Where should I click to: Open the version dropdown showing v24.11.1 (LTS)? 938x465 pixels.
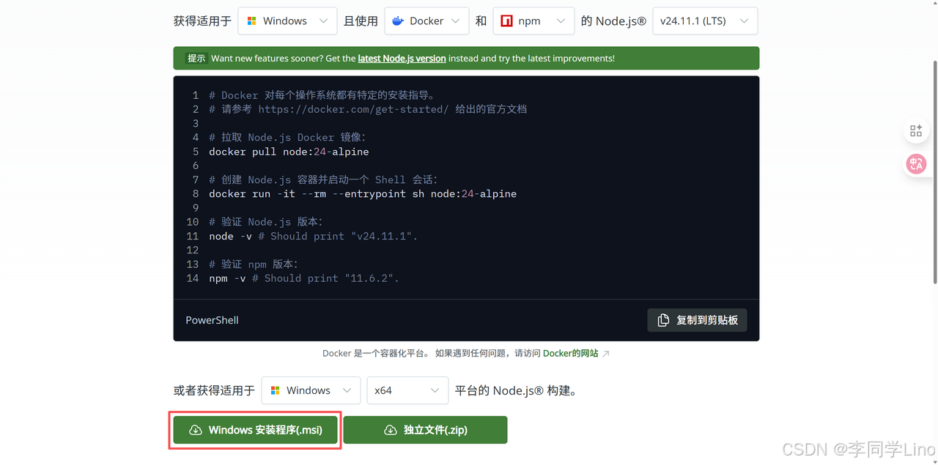(704, 21)
